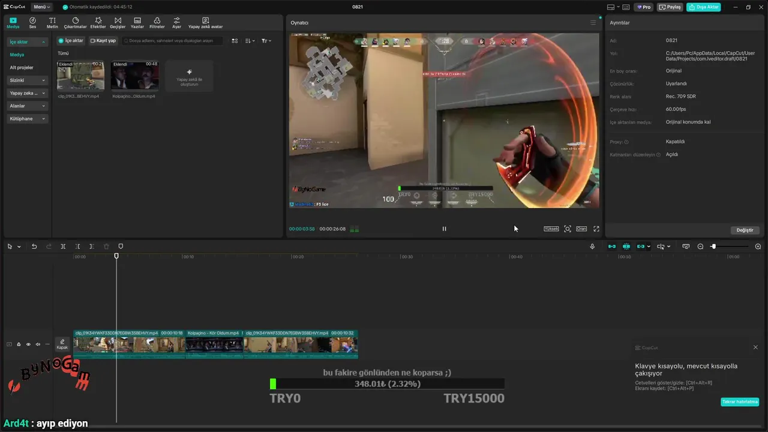Click the redo arrow
The height and width of the screenshot is (432, 768).
pos(49,247)
